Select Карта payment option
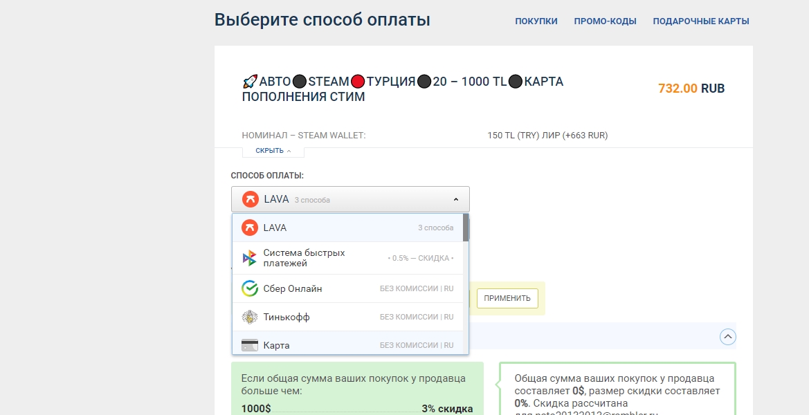Viewport: 809px width, 415px height. pyautogui.click(x=348, y=344)
